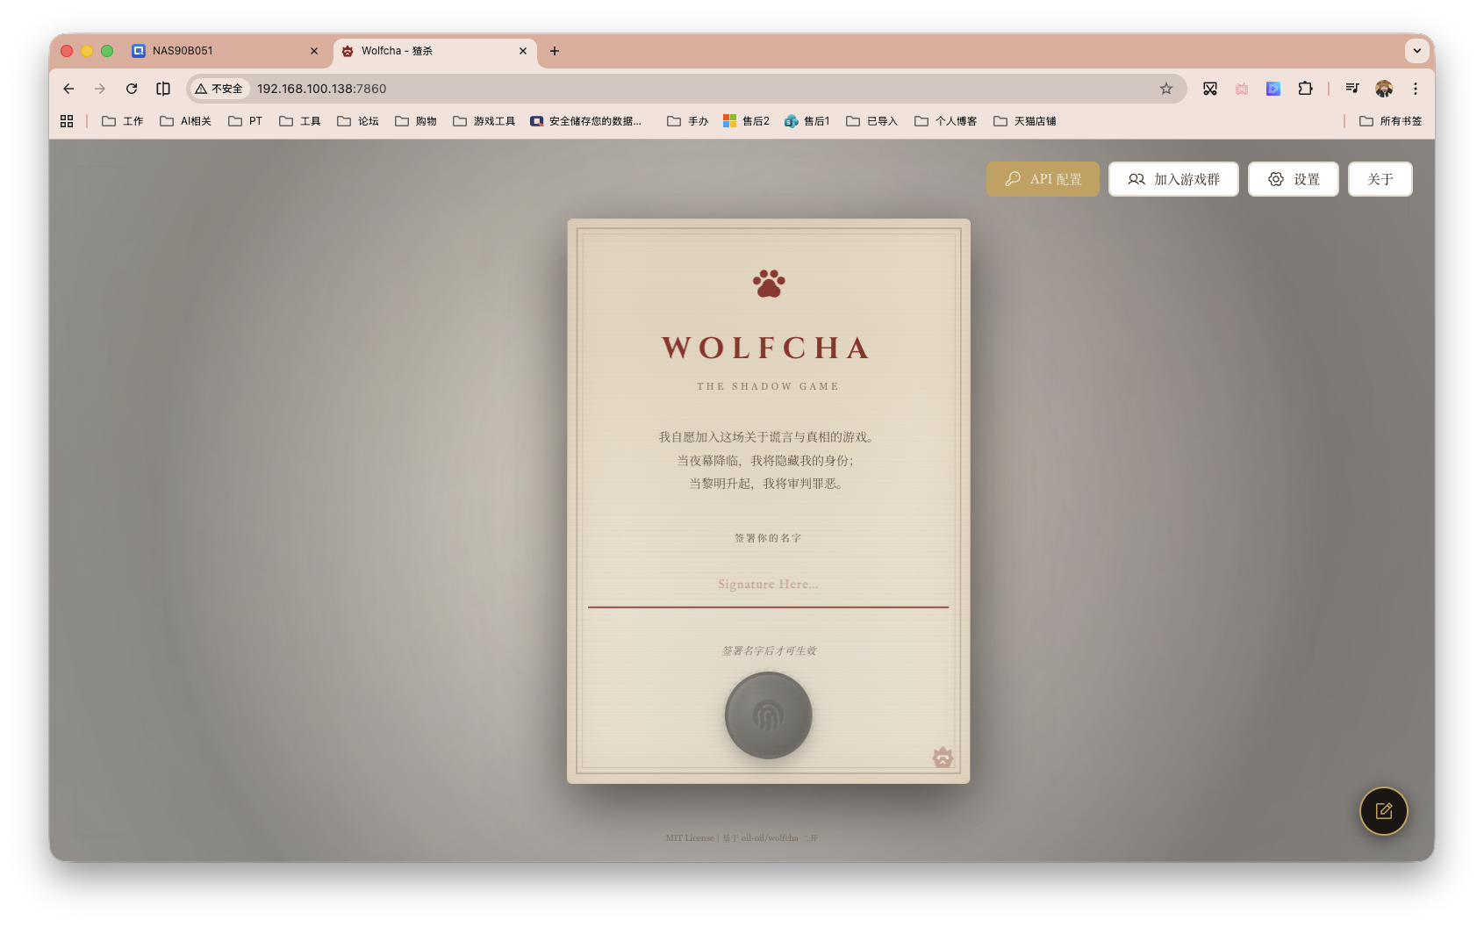Screen dimensions: 1484x927
Task: Open the browser extensions puzzle icon
Action: [1305, 89]
